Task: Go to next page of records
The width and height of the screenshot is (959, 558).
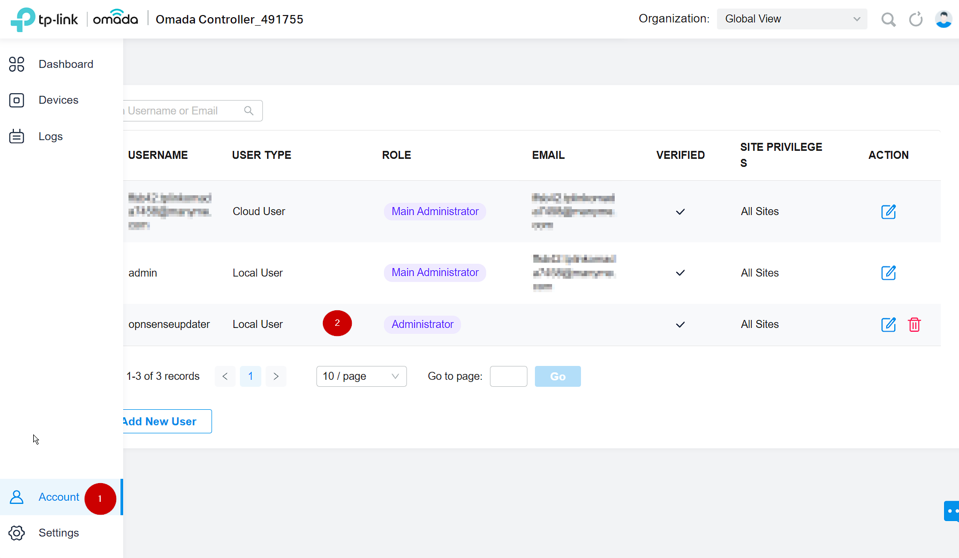Action: 276,376
